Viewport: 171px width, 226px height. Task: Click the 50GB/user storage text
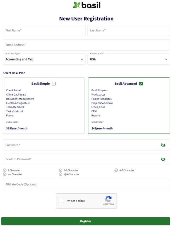coord(98,122)
